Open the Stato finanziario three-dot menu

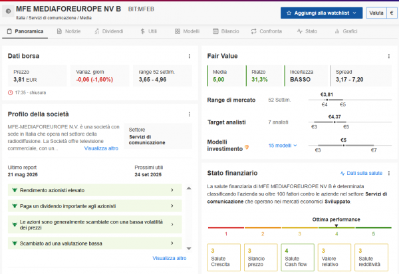point(389,173)
